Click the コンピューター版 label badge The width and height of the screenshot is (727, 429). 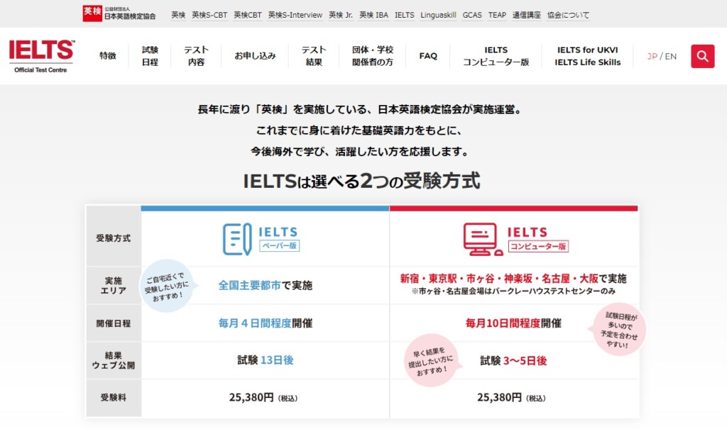point(538,246)
